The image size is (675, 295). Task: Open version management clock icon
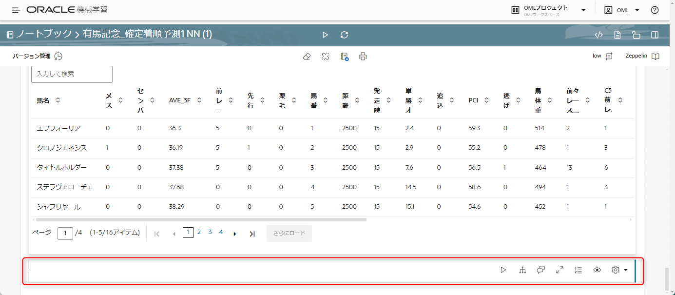(58, 56)
